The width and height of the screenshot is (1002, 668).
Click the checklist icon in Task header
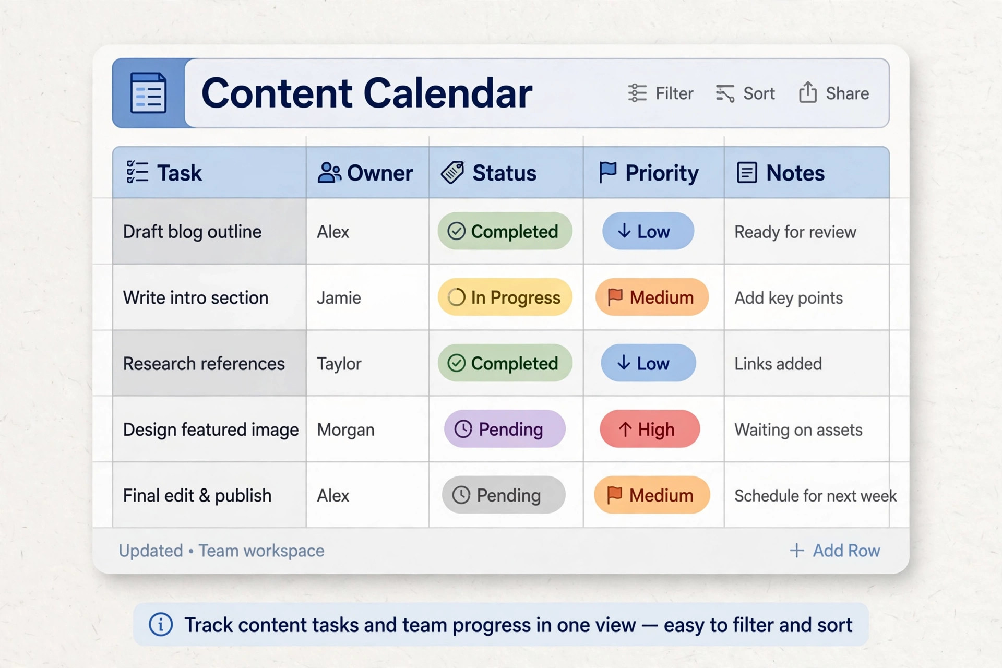[137, 172]
